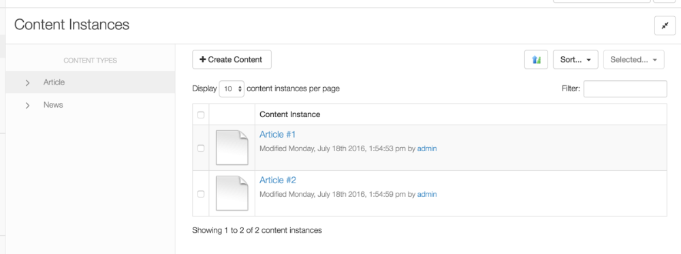Check the Article #1 row checkbox
The height and width of the screenshot is (254, 681).
coord(201,148)
